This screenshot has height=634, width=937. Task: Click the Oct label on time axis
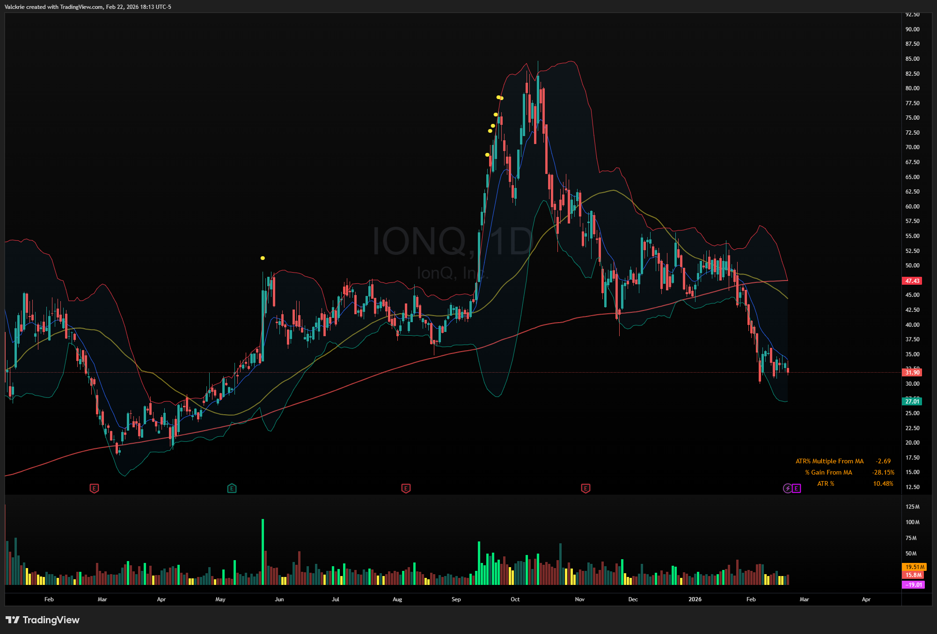pyautogui.click(x=515, y=599)
